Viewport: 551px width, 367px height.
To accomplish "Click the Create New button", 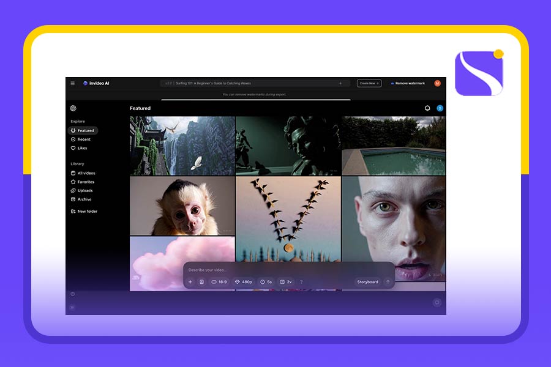I will click(x=369, y=83).
